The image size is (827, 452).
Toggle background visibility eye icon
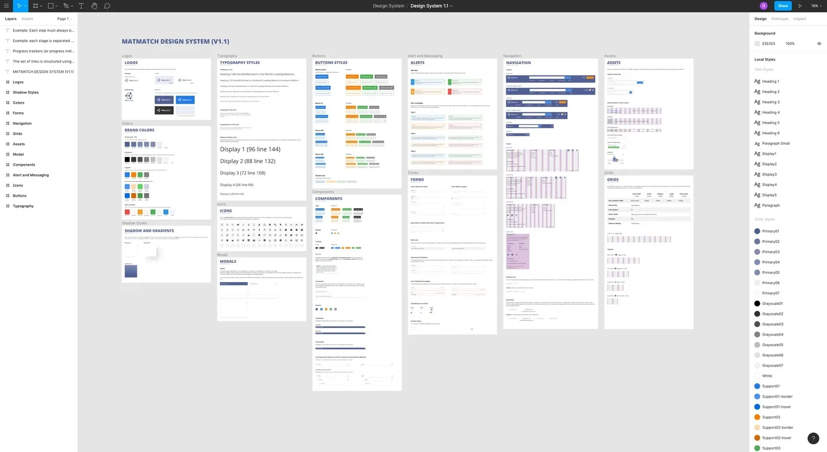pyautogui.click(x=819, y=43)
